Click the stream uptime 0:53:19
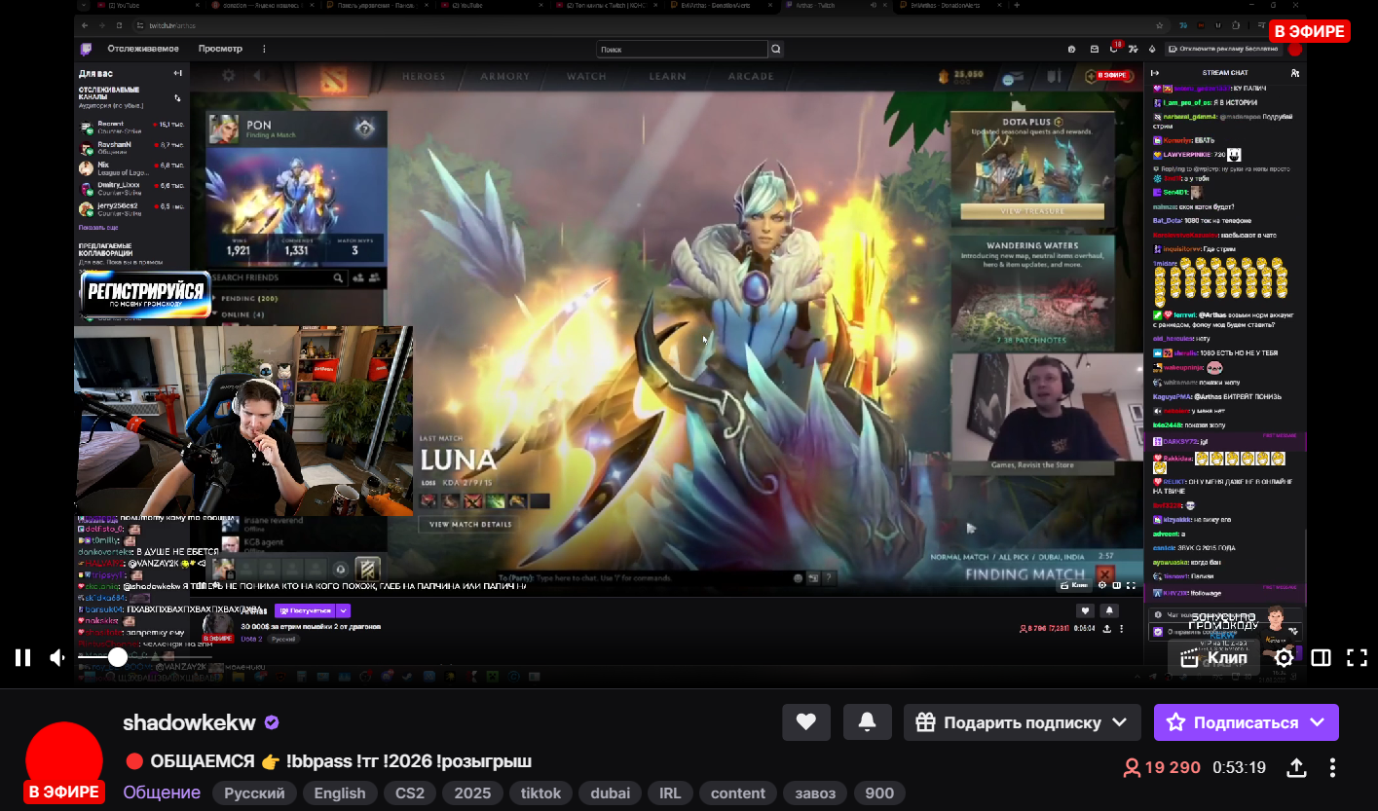Image resolution: width=1378 pixels, height=811 pixels. (x=1239, y=767)
